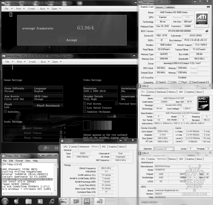213x205 pixels.
Task: Click Resolution 1920 x 1080 setting
Action: click(100, 90)
